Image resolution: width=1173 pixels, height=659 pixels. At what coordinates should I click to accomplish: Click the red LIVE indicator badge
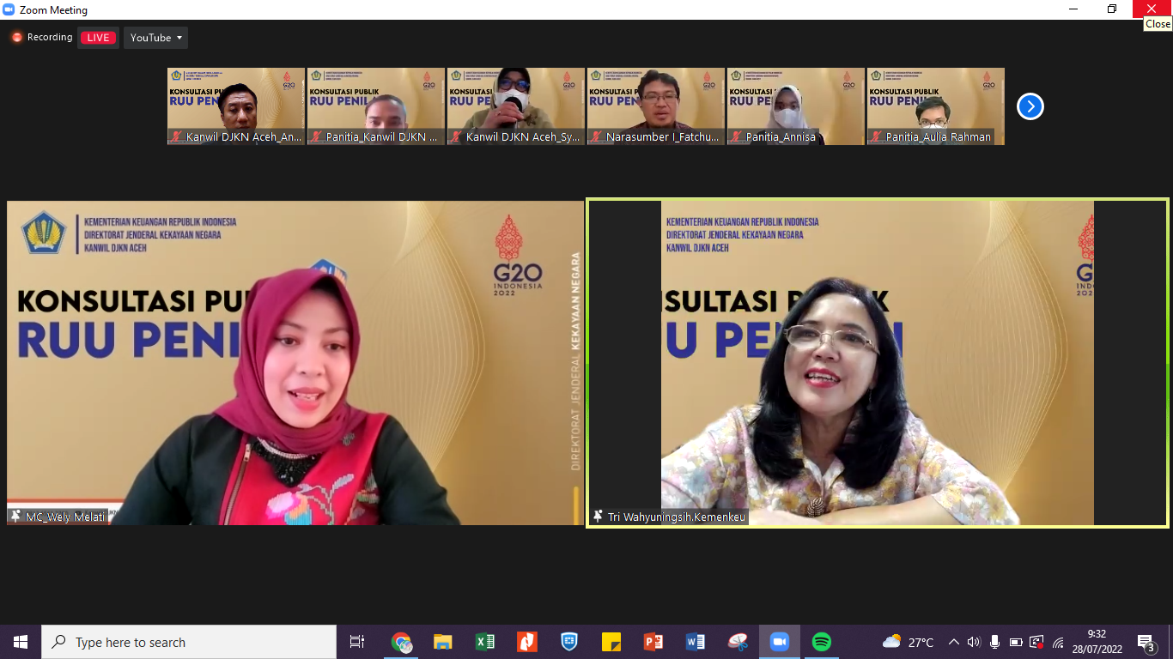click(x=98, y=38)
